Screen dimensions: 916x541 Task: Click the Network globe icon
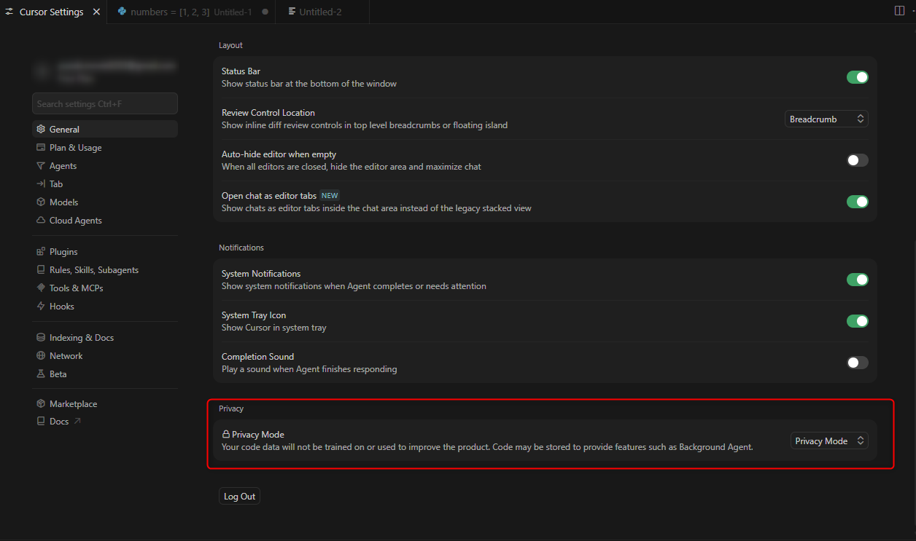pyautogui.click(x=41, y=356)
